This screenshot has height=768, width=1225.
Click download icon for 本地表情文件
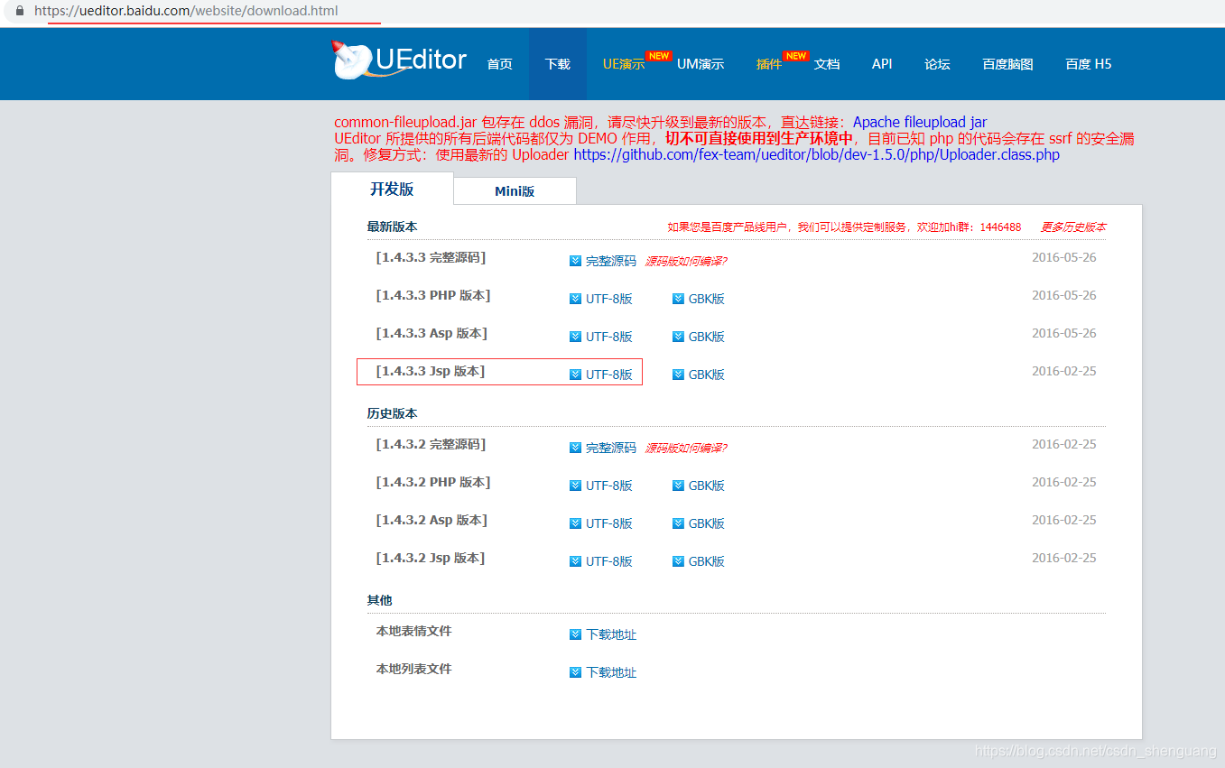coord(575,634)
